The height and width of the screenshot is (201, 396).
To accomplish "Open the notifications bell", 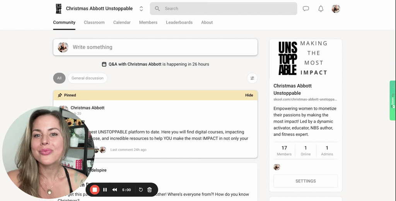I will click(x=321, y=9).
